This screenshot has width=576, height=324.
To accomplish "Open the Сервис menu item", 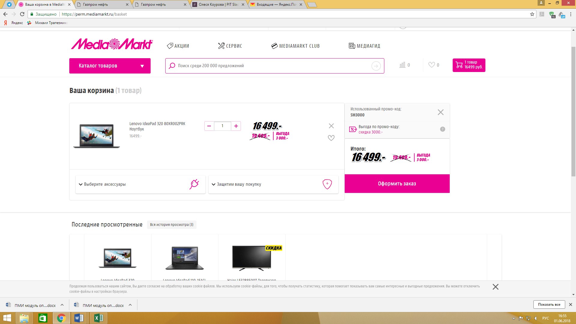I will click(x=230, y=46).
